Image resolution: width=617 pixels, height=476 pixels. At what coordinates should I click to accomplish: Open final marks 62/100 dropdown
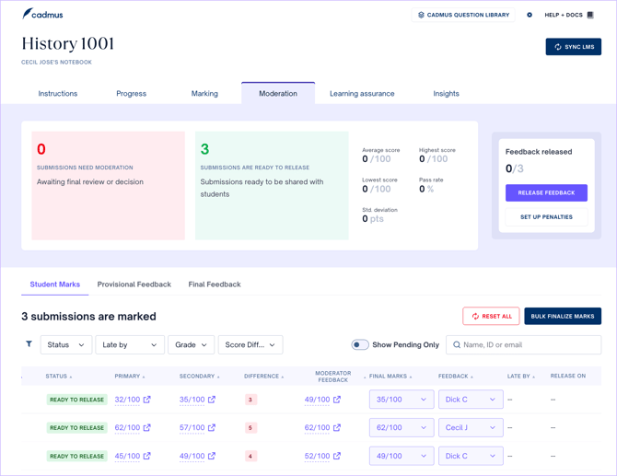[402, 427]
